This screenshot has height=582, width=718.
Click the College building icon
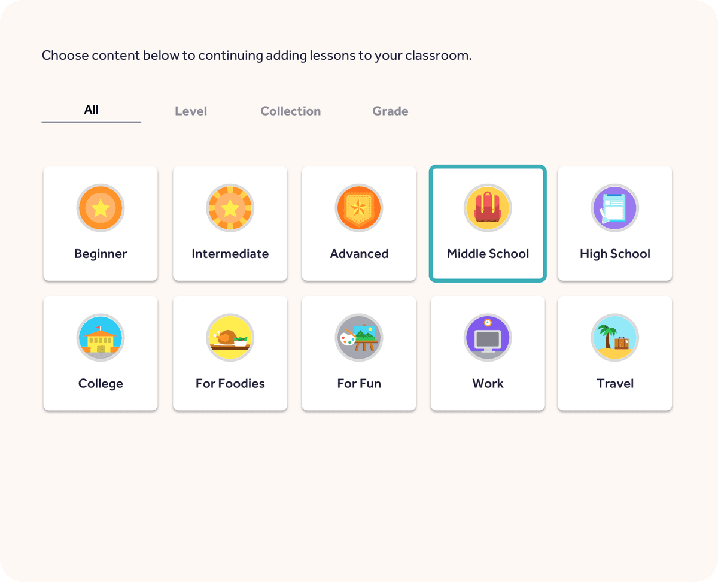pos(101,338)
